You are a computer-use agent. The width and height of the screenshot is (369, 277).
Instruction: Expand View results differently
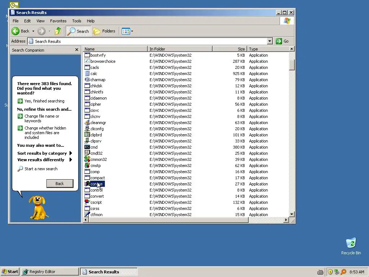(x=45, y=160)
